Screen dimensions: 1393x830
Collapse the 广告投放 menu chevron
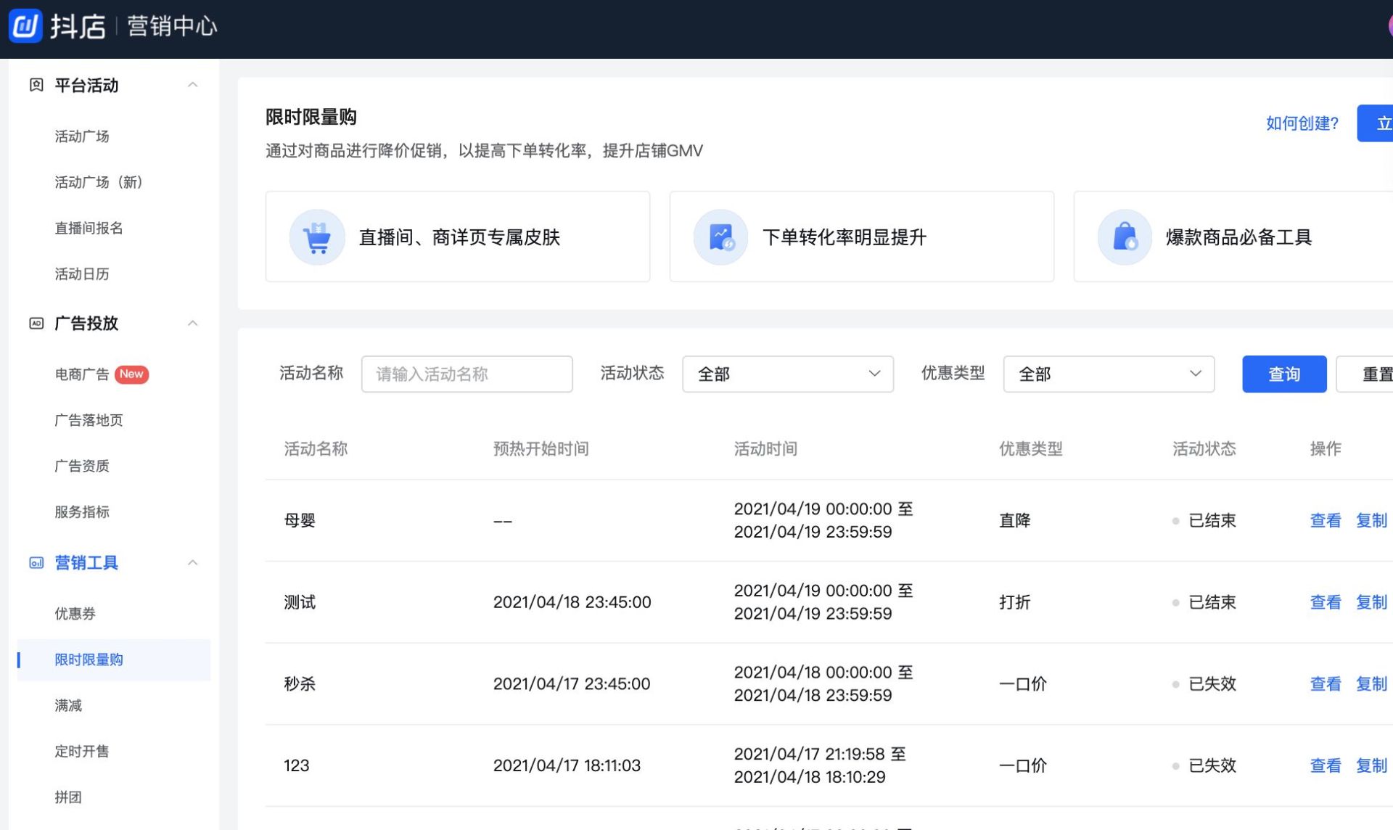193,324
